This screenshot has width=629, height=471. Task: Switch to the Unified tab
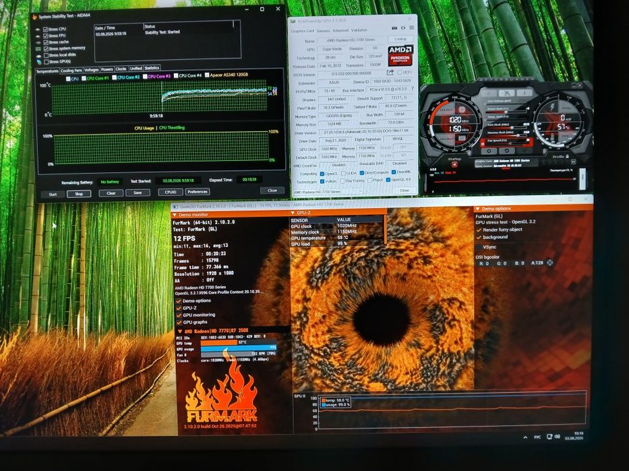136,69
